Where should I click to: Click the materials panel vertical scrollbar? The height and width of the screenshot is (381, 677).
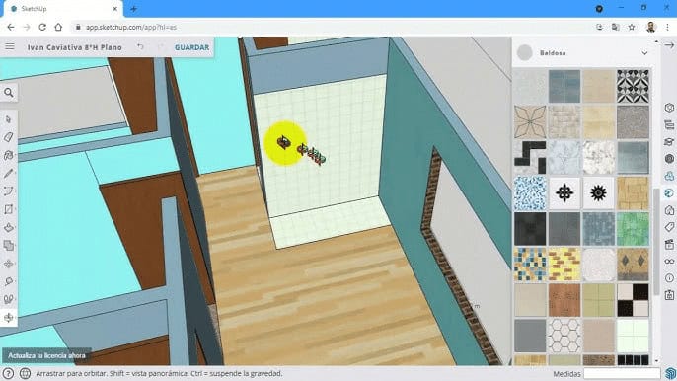click(x=656, y=242)
